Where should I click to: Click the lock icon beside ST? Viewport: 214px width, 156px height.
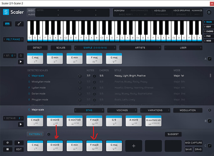tap(21, 56)
